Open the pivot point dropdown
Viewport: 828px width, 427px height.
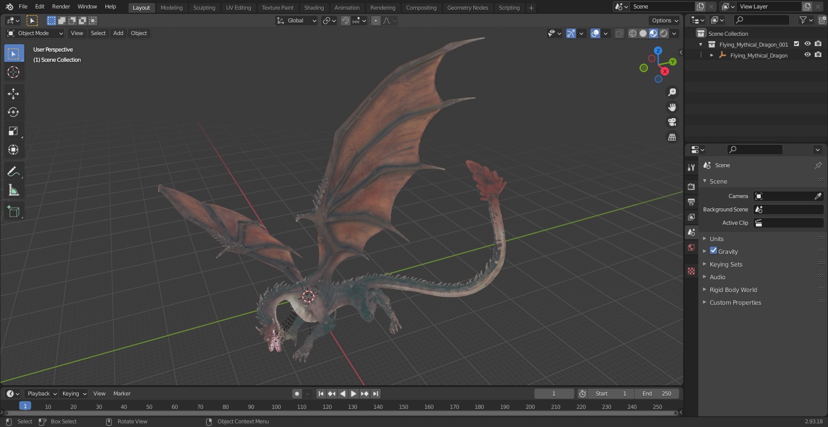pyautogui.click(x=330, y=21)
